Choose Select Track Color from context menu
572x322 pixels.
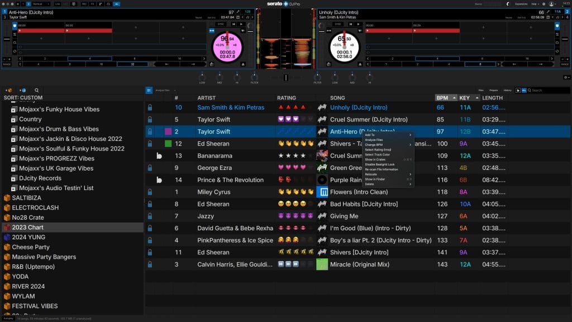tap(378, 154)
